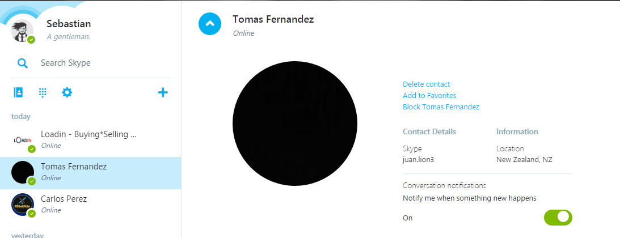The width and height of the screenshot is (620, 238).
Task: Click the Search Skype input field
Action: coord(103,63)
